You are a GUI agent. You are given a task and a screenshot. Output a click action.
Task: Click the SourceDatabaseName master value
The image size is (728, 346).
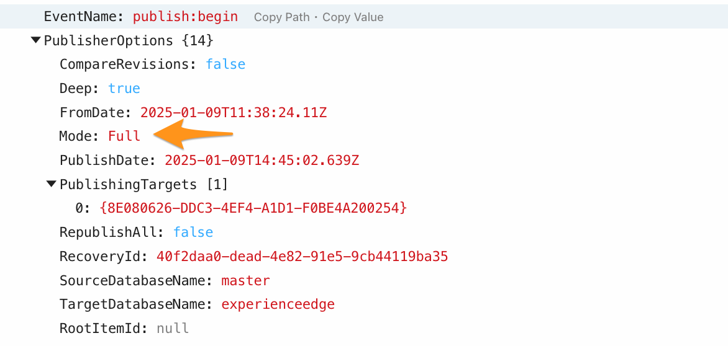tap(245, 281)
